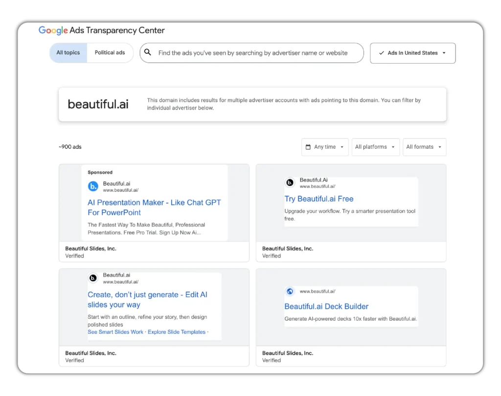Viewport: 501px width, 396px height.
Task: Click the www.beautiful.ai/ URL in Sponsored ad
Action: [x=120, y=190]
